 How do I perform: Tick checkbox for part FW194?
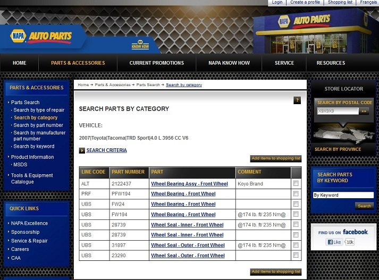pyautogui.click(x=296, y=214)
